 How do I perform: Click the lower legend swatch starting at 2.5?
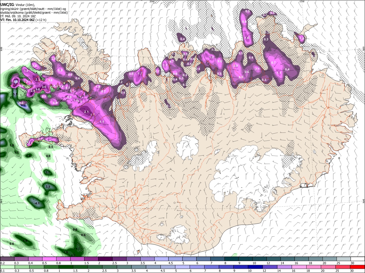pos(109,267)
